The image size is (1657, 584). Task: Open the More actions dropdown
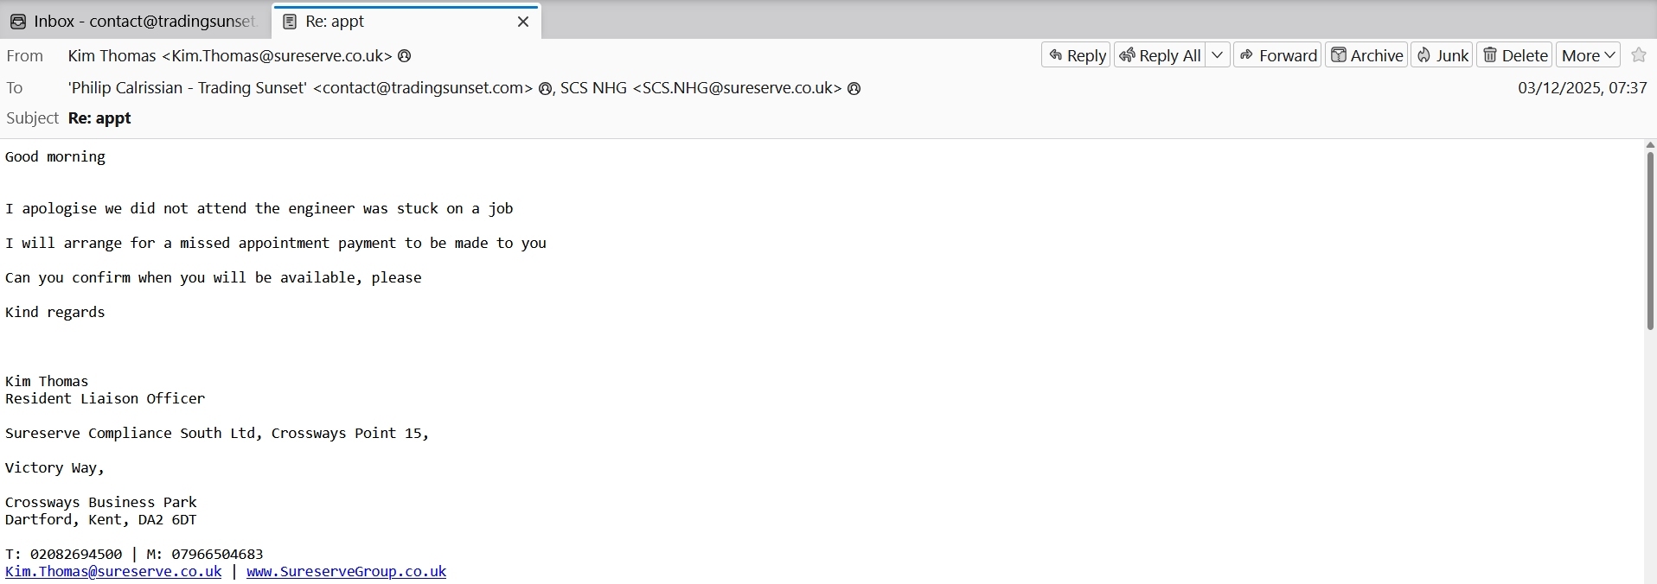click(1589, 55)
